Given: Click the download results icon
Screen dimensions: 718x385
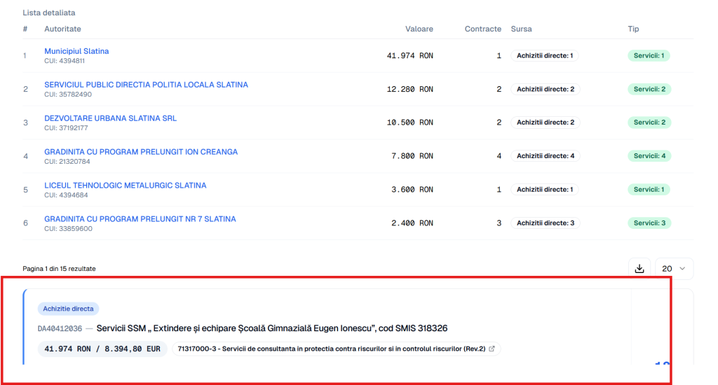Looking at the screenshot, I should [639, 269].
